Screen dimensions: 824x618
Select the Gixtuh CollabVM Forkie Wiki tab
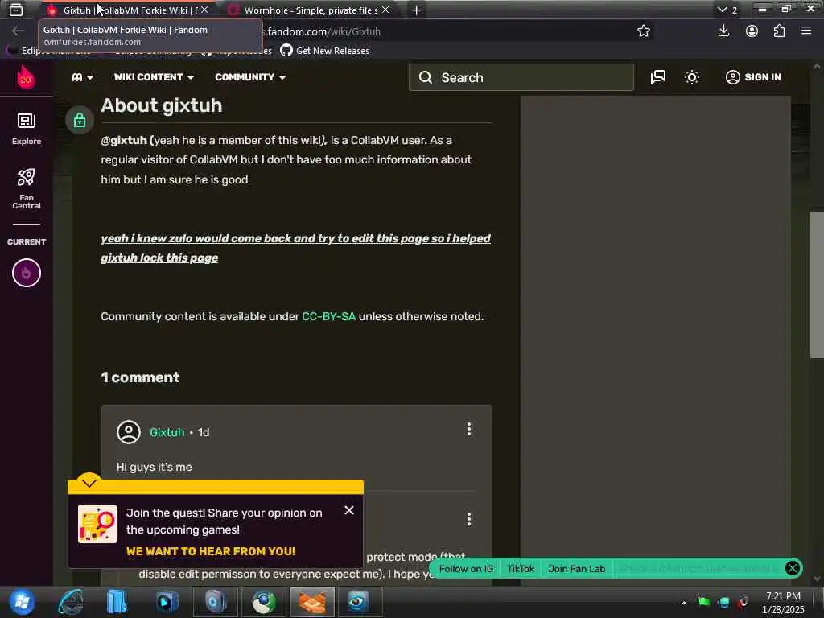[125, 10]
